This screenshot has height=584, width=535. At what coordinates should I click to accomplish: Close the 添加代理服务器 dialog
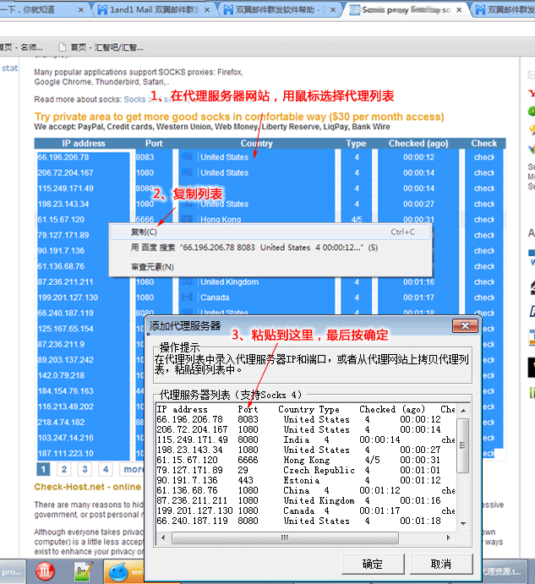(x=464, y=325)
